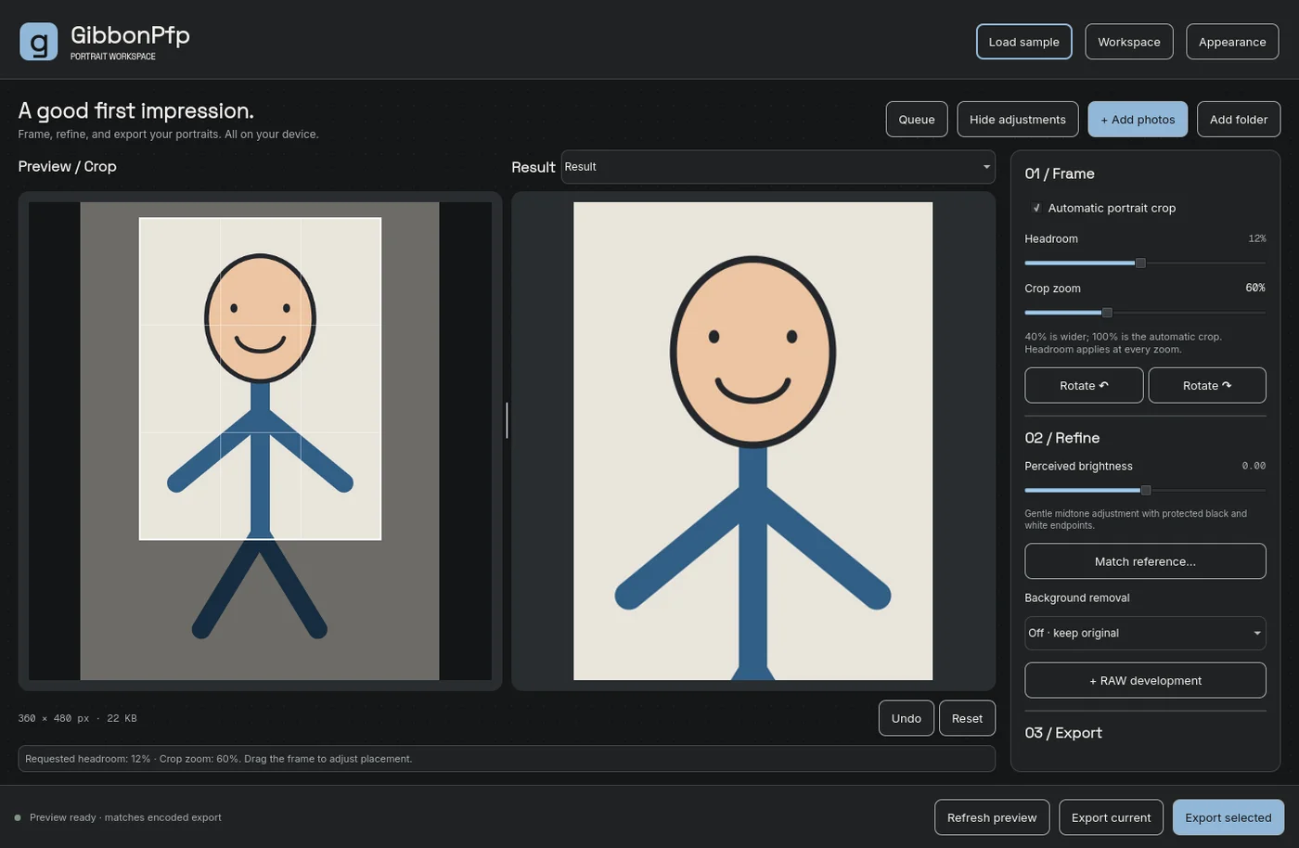The width and height of the screenshot is (1299, 848).
Task: Reset all adjustments
Action: pos(967,719)
